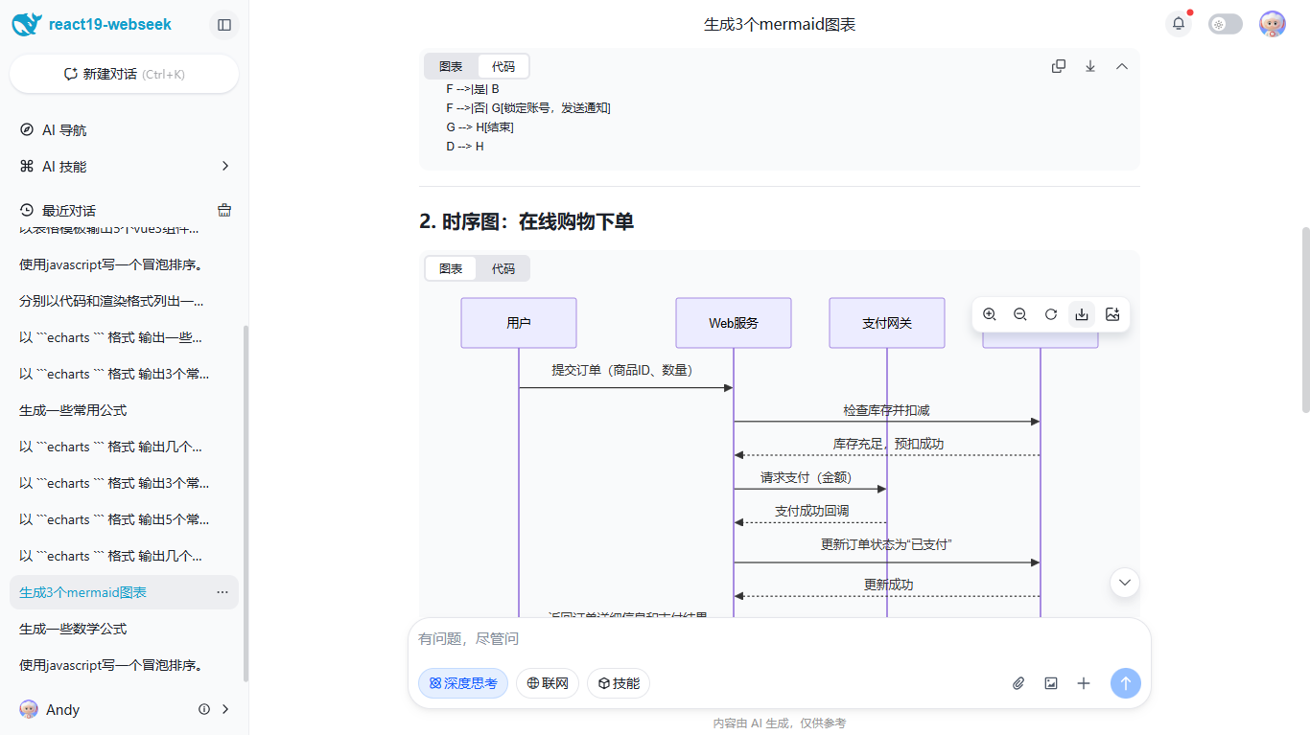Click the Web服务 participant box
The height and width of the screenshot is (735, 1310).
coord(734,323)
